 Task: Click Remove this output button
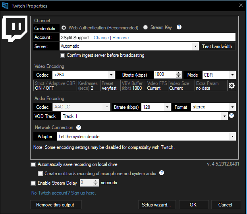(x=56, y=205)
